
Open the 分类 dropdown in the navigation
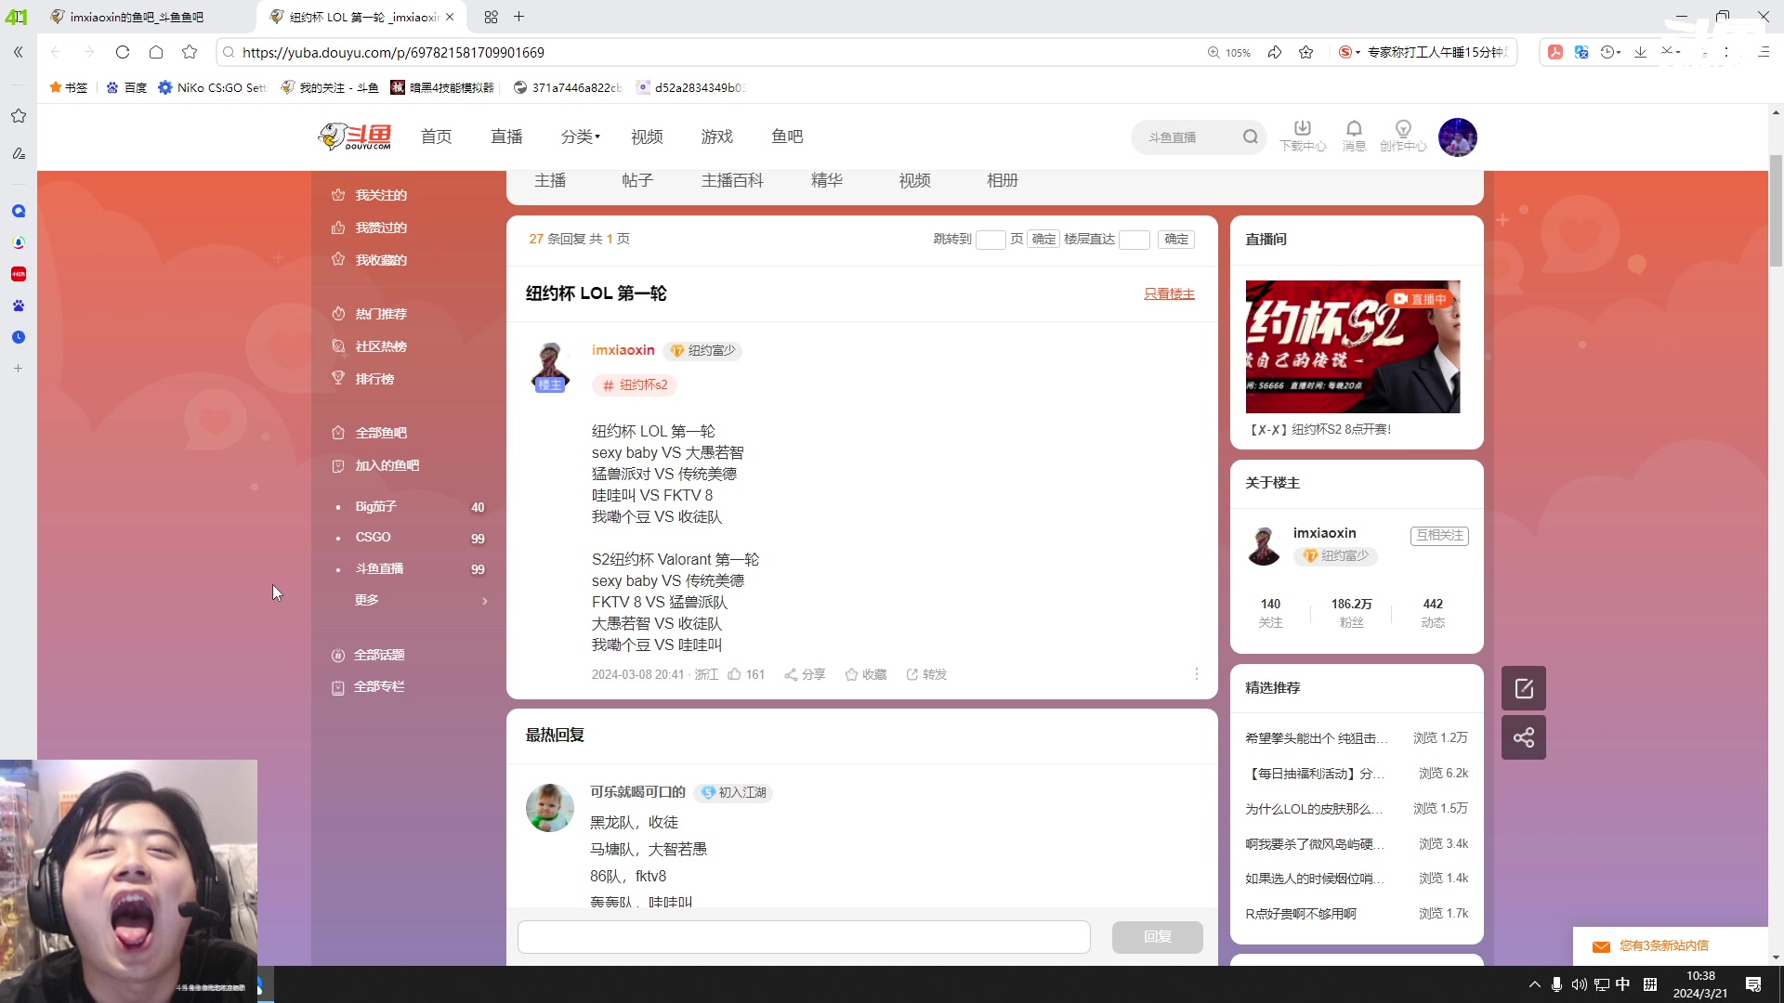pos(578,137)
